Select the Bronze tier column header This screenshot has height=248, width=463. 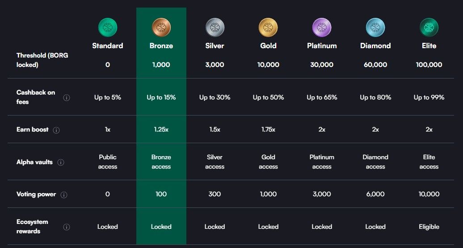(x=161, y=45)
